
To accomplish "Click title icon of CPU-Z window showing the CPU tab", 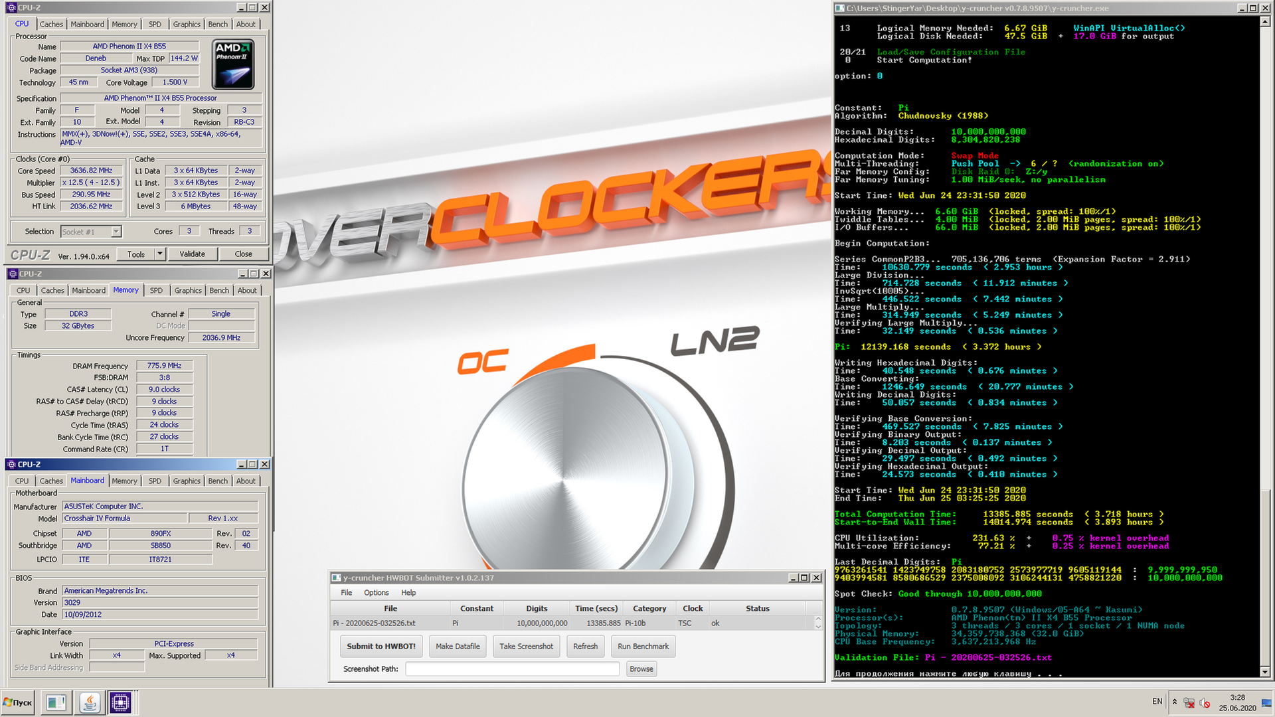I will click(x=11, y=7).
